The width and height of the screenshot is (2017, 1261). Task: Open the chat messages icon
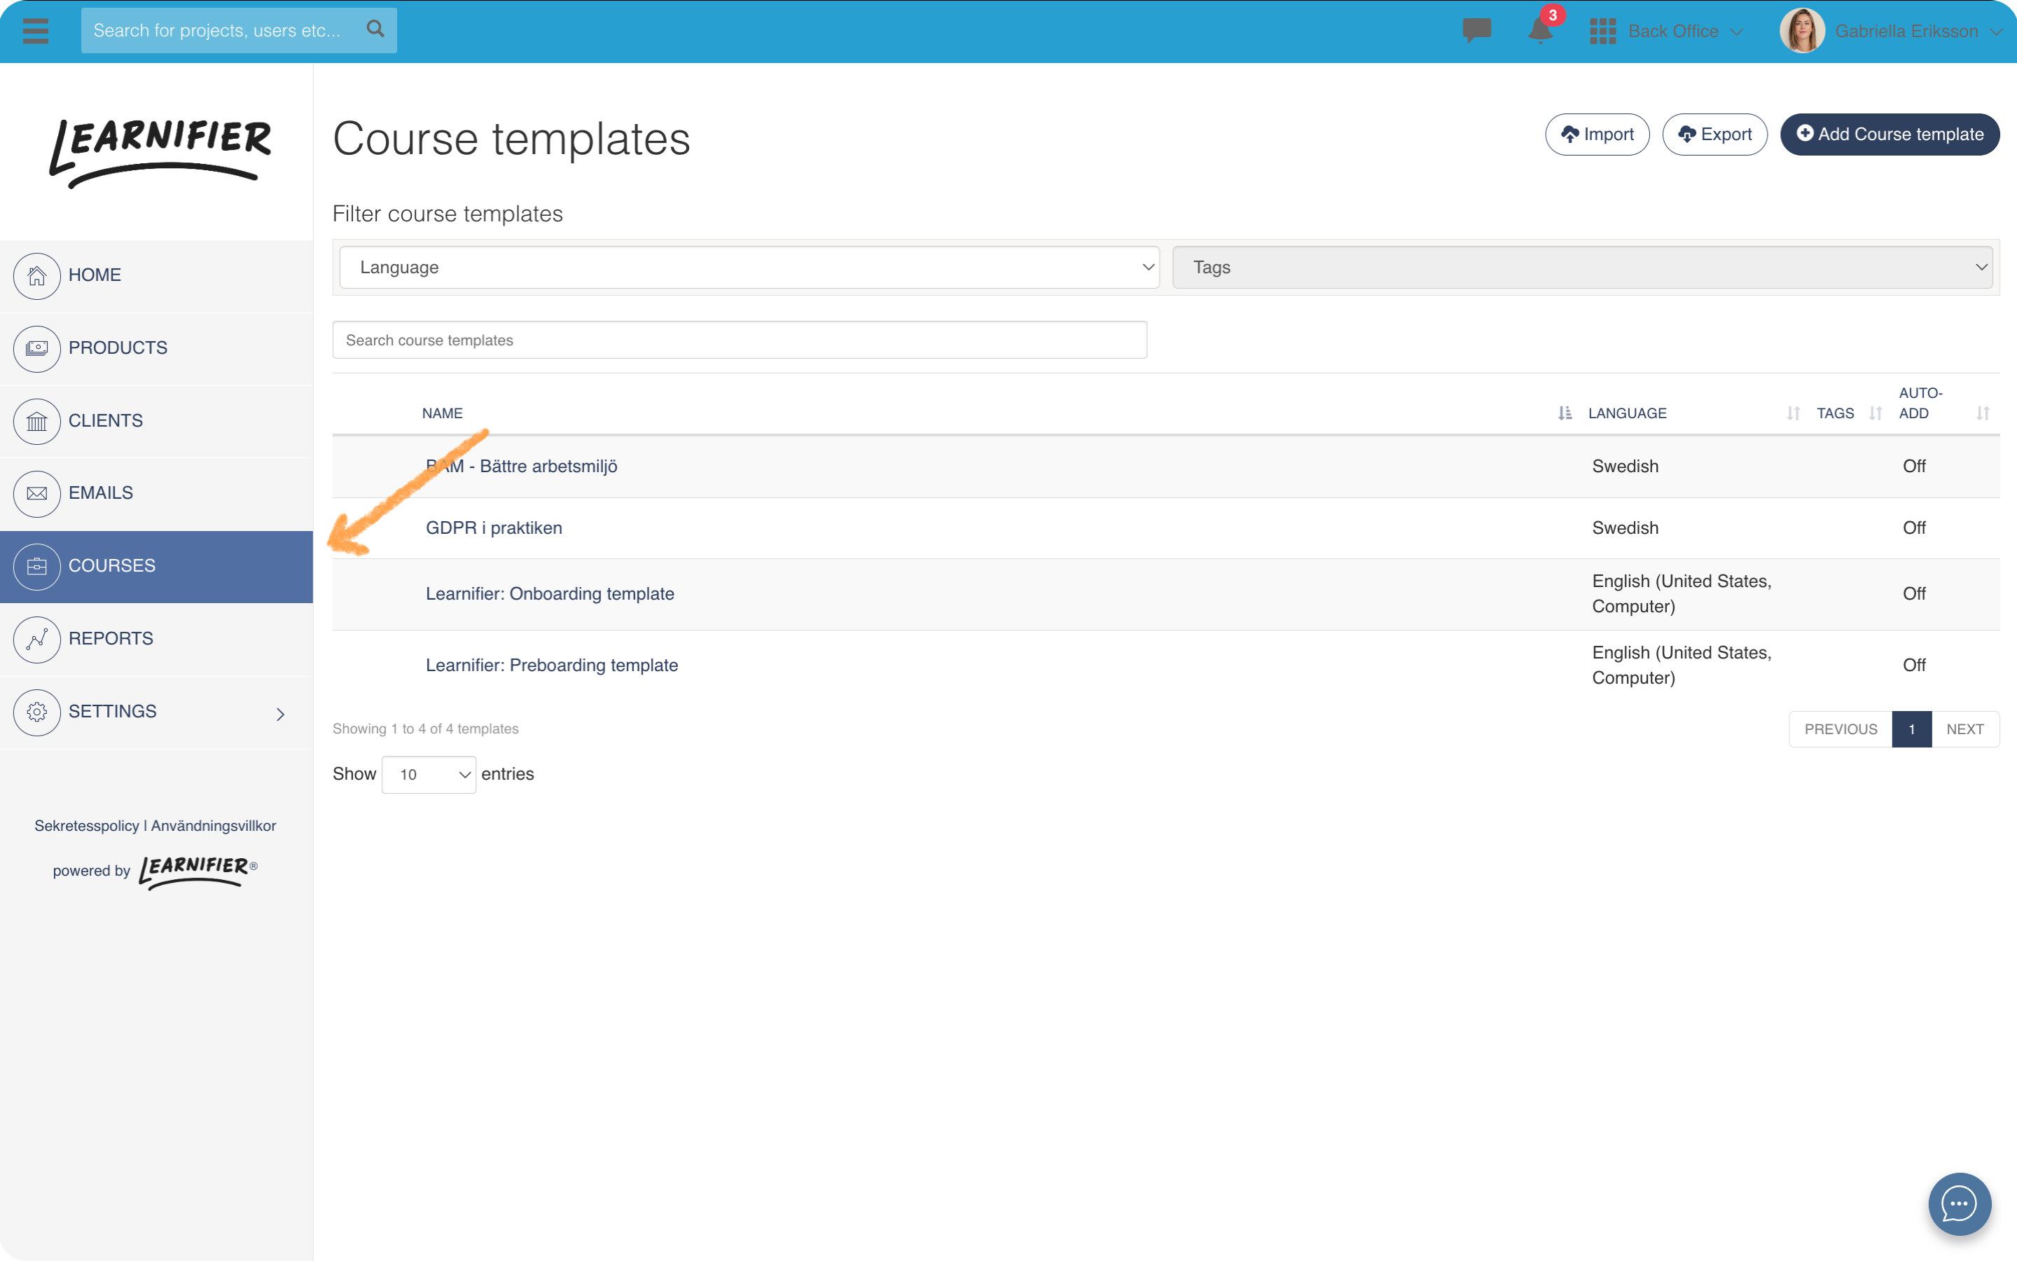pos(1476,31)
